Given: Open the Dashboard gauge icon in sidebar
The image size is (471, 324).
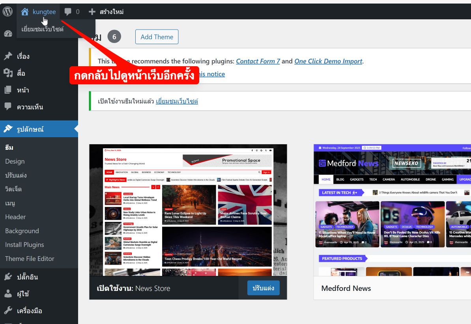Looking at the screenshot, I should 8,34.
